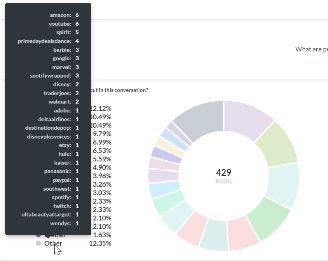Click the primedaydealsdance tooltip entry

click(x=44, y=41)
